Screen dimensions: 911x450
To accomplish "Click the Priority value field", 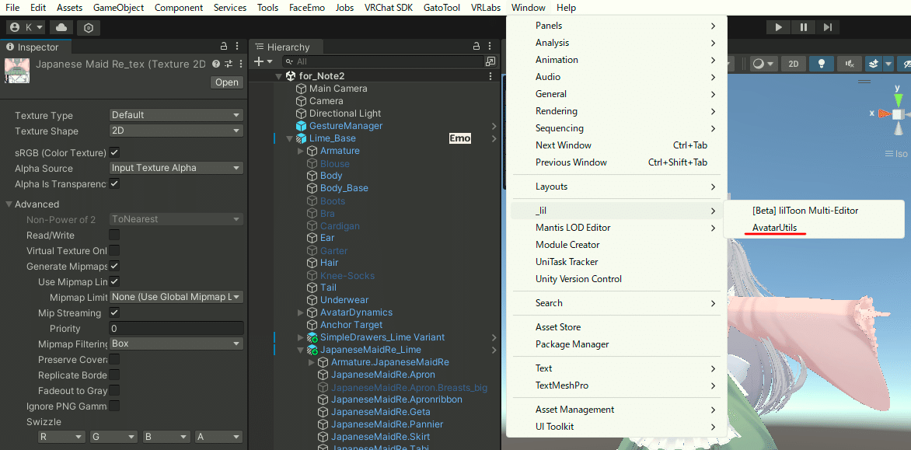I will point(176,329).
